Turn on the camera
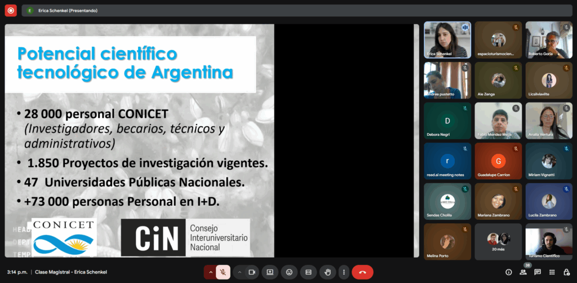 [252, 272]
